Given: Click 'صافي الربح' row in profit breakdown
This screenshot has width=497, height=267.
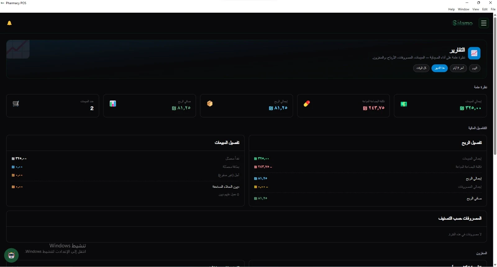Looking at the screenshot, I should point(368,198).
